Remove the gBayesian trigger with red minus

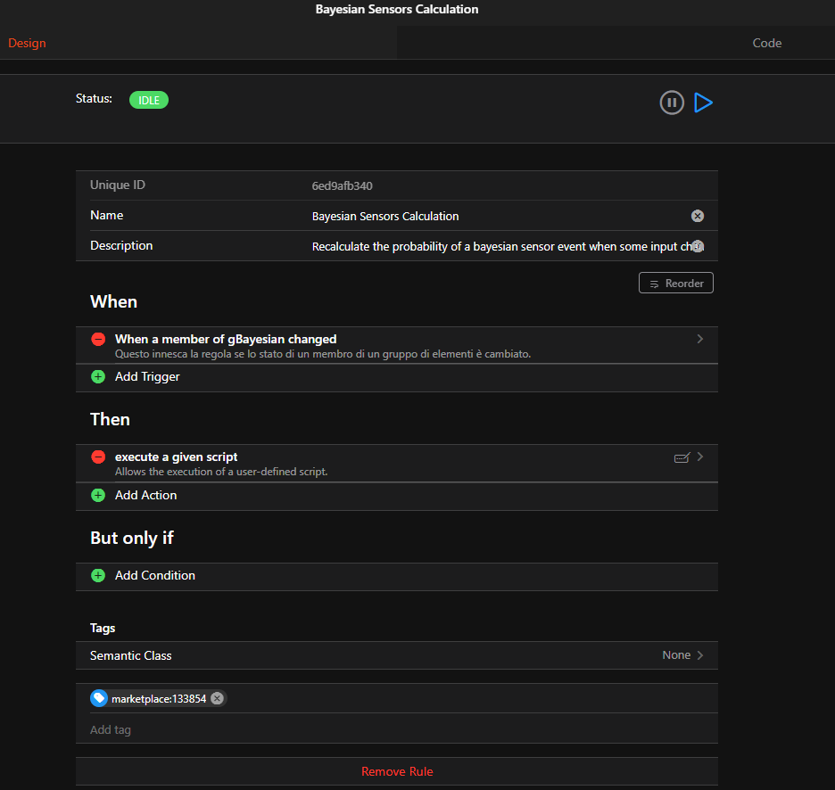click(x=98, y=340)
